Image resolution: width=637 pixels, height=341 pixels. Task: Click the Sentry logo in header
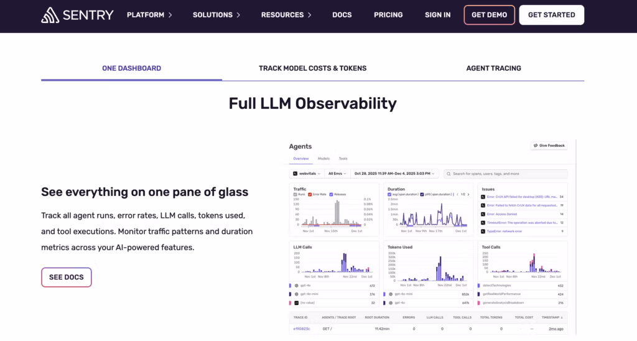(x=77, y=15)
